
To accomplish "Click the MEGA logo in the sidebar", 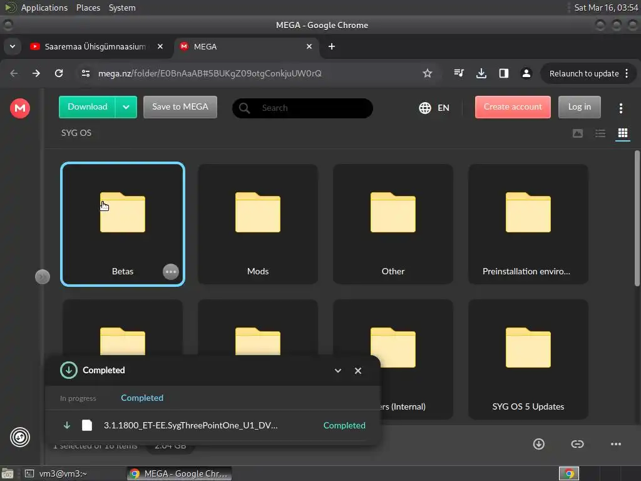I will coord(19,108).
